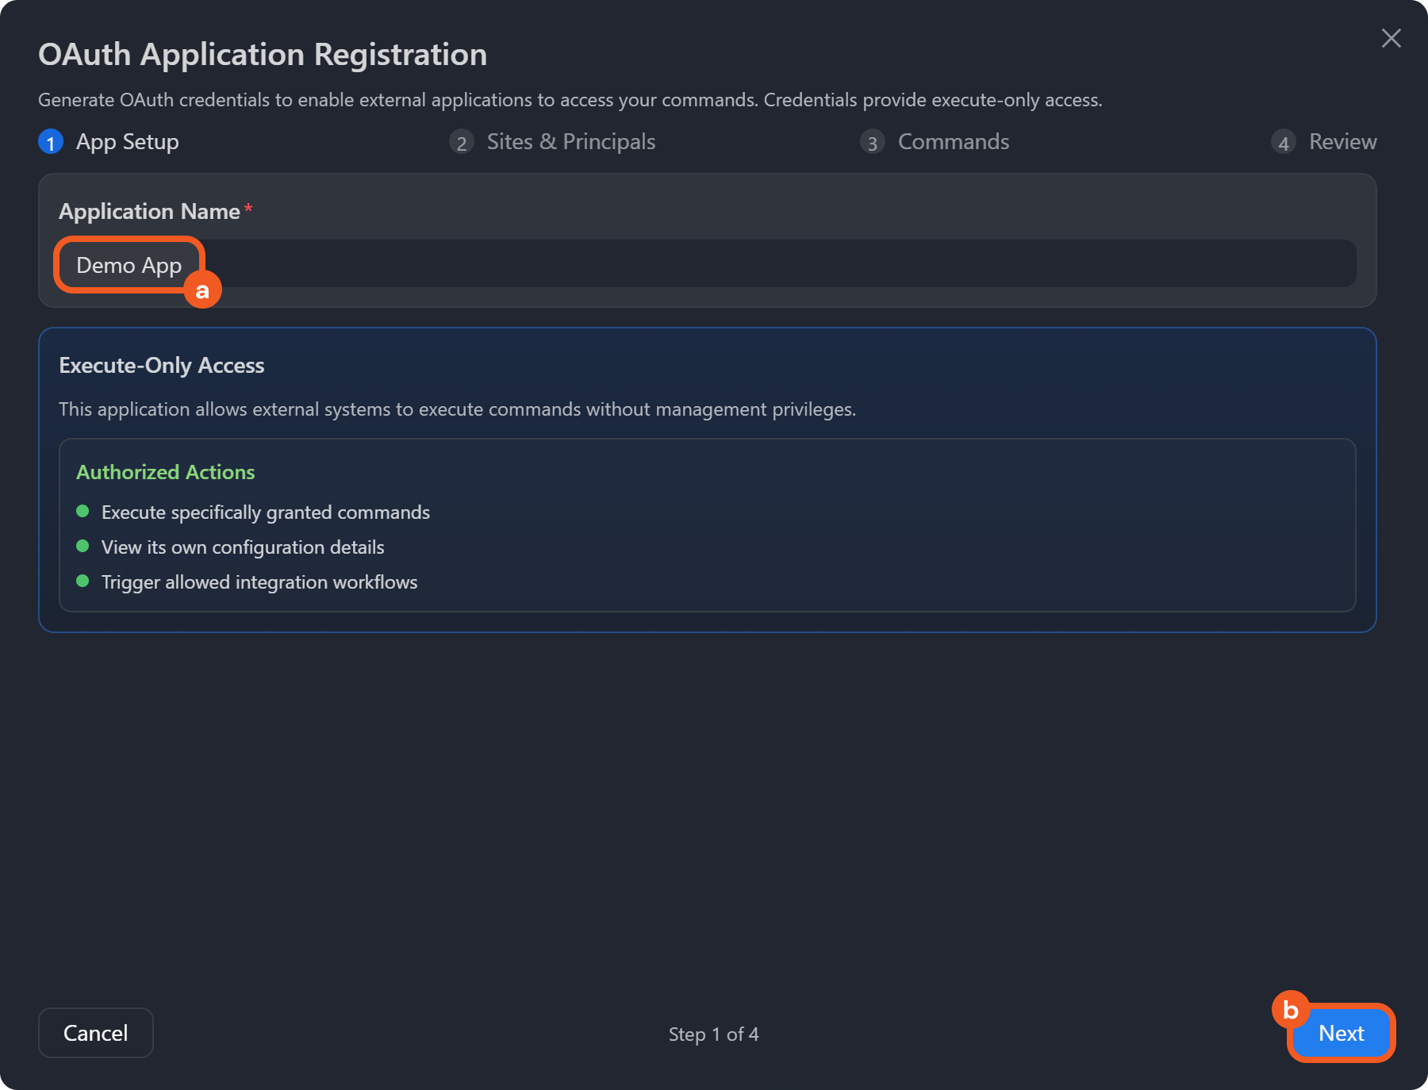1428x1090 pixels.
Task: Click the step 2 number circle
Action: pos(461,142)
